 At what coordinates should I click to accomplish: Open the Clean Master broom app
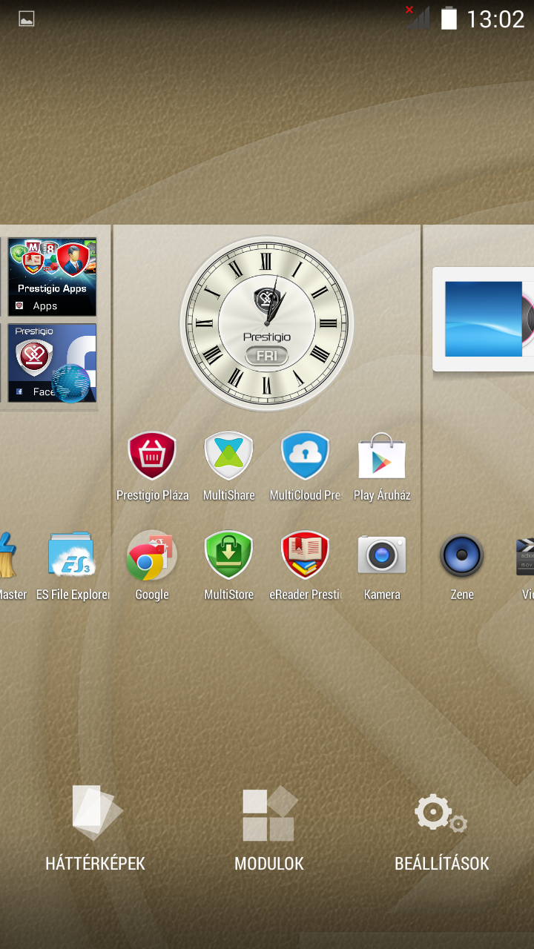tap(11, 565)
